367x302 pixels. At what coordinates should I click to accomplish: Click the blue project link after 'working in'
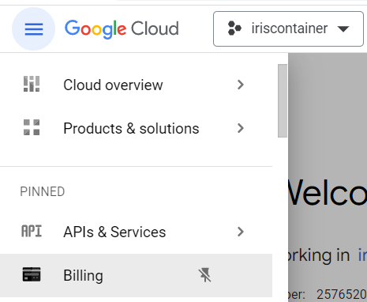(x=362, y=255)
